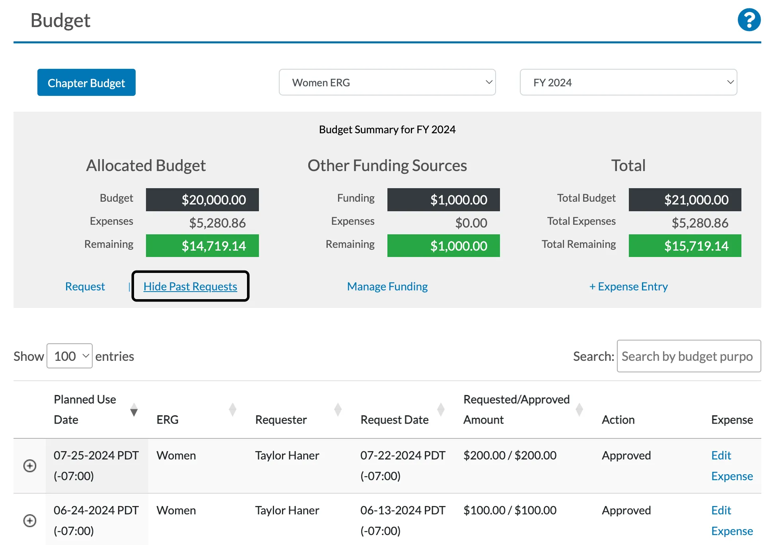Viewport: 778px width, 545px height.
Task: Select the $20,000.00 allocated budget value
Action: point(202,200)
